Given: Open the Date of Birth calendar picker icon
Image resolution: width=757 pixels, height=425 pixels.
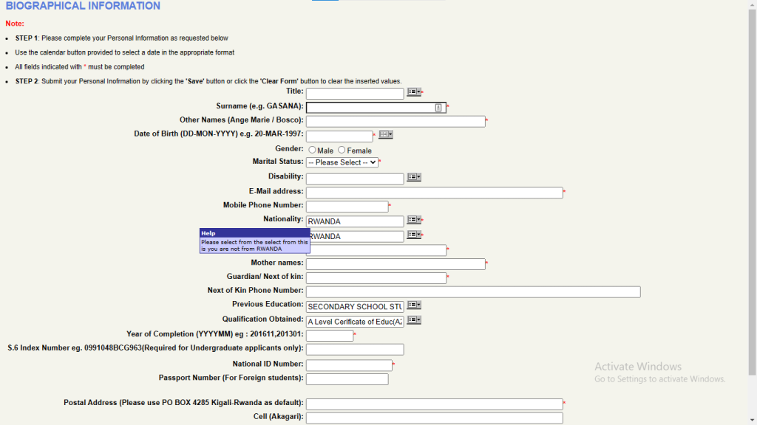Looking at the screenshot, I should click(387, 136).
